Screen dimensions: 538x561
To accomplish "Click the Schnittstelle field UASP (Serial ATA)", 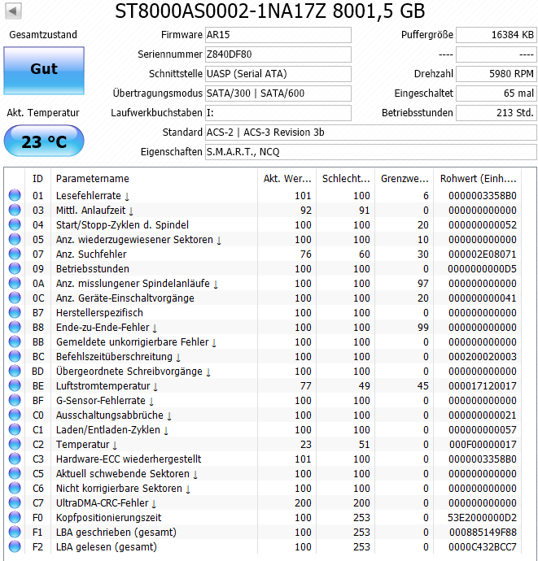I will point(278,74).
